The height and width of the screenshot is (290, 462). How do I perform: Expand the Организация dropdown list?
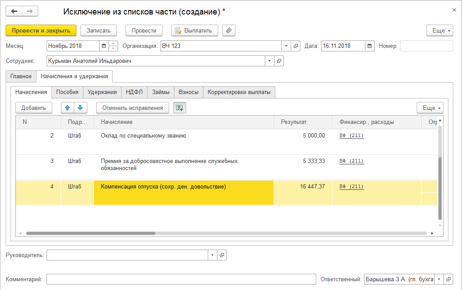pyautogui.click(x=286, y=46)
